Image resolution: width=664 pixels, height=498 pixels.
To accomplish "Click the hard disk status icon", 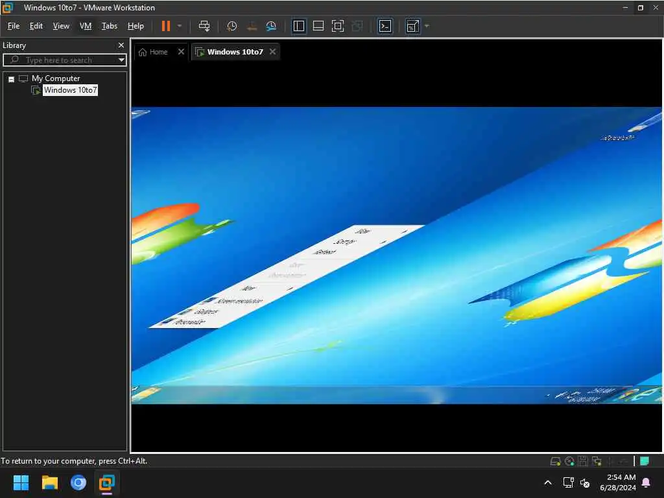I will pyautogui.click(x=555, y=462).
